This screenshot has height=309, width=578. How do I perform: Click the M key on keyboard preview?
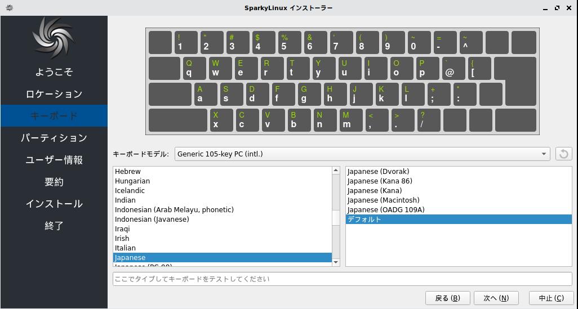point(351,120)
